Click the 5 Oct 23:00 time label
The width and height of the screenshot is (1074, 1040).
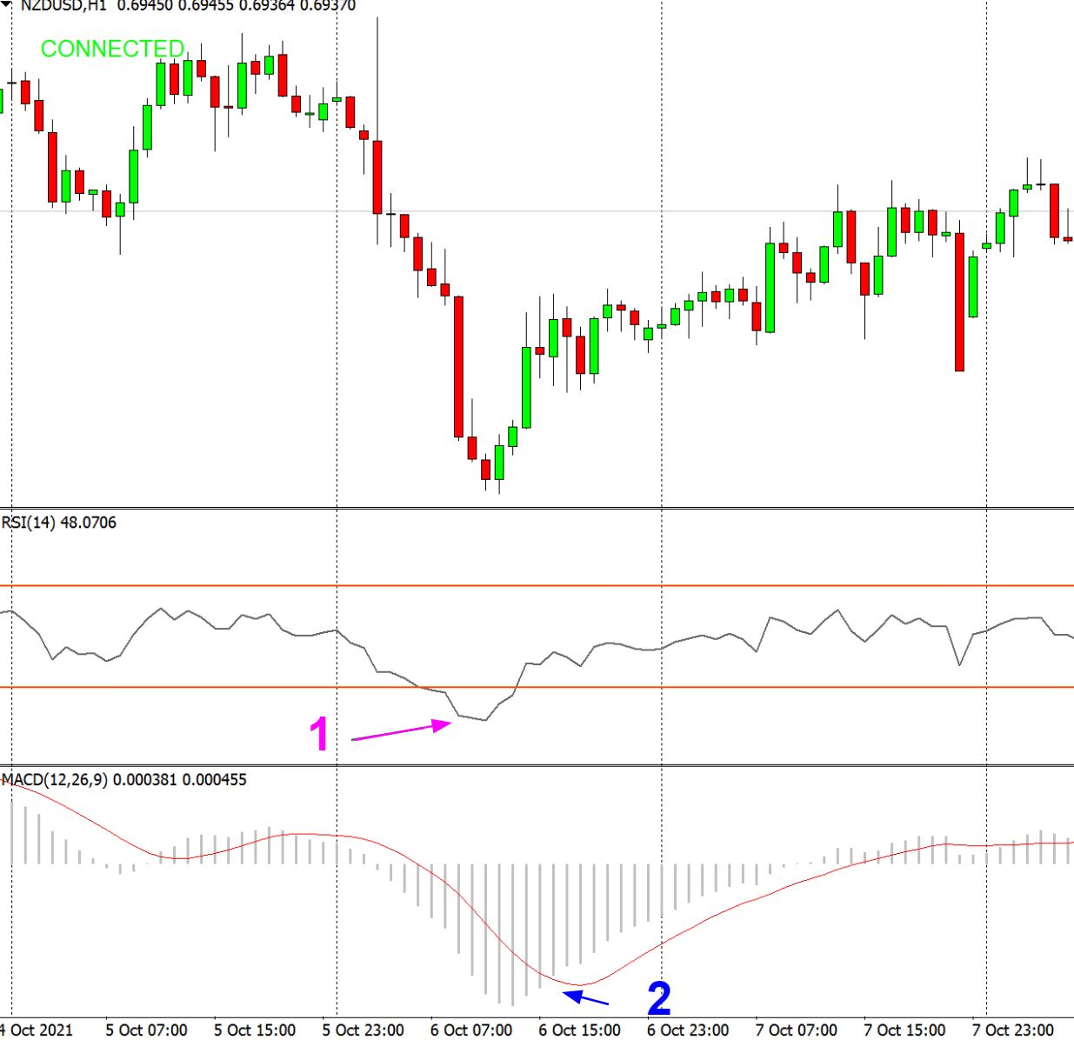coord(363,1030)
